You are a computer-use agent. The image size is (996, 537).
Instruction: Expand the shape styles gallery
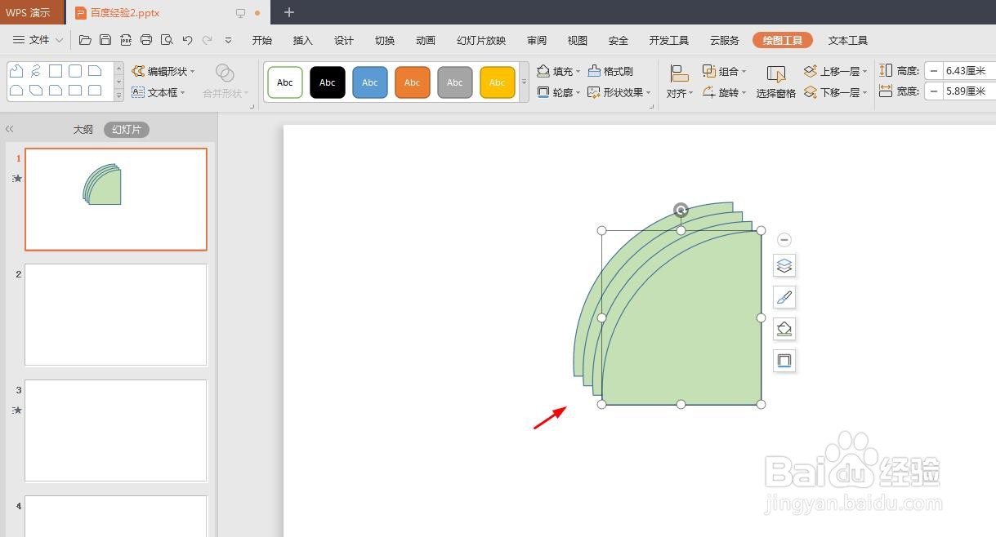(524, 82)
